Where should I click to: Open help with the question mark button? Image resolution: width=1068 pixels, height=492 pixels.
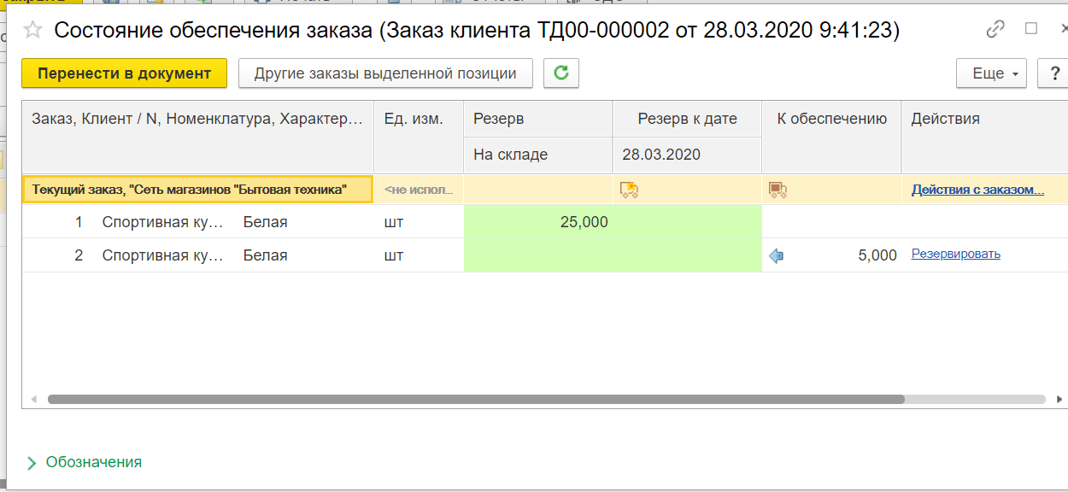tap(1053, 73)
